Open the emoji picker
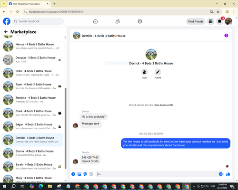The height and width of the screenshot is (190, 238). point(220,174)
